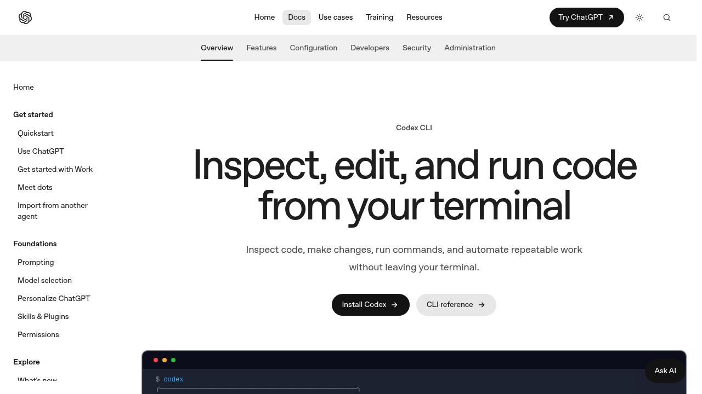Open the Developers tab
This screenshot has height=394, width=702.
pyautogui.click(x=370, y=48)
